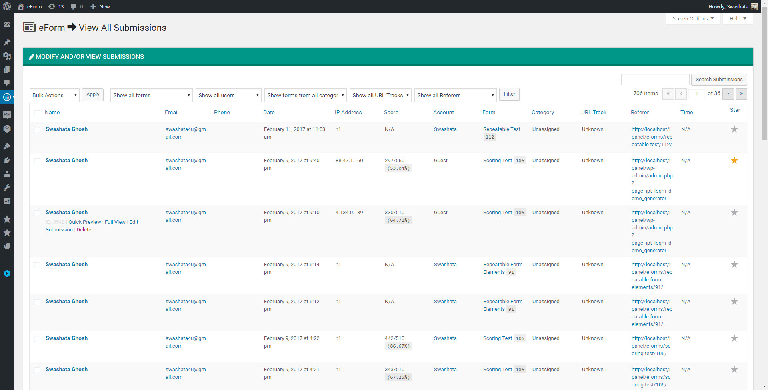Expand the Show all forms dropdown

(x=151, y=95)
